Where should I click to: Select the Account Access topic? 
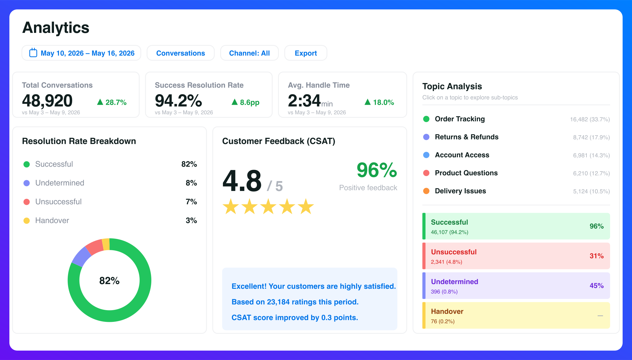point(516,155)
